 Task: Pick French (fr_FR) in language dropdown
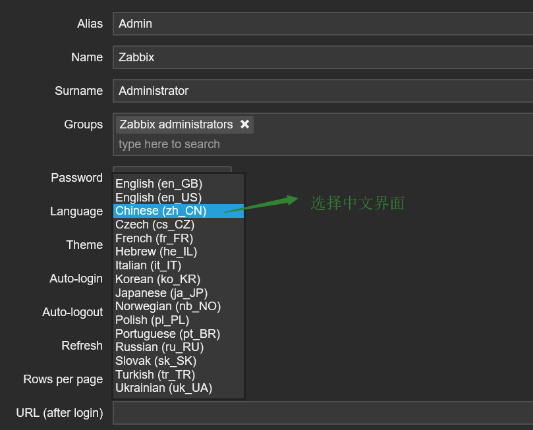tap(179, 238)
